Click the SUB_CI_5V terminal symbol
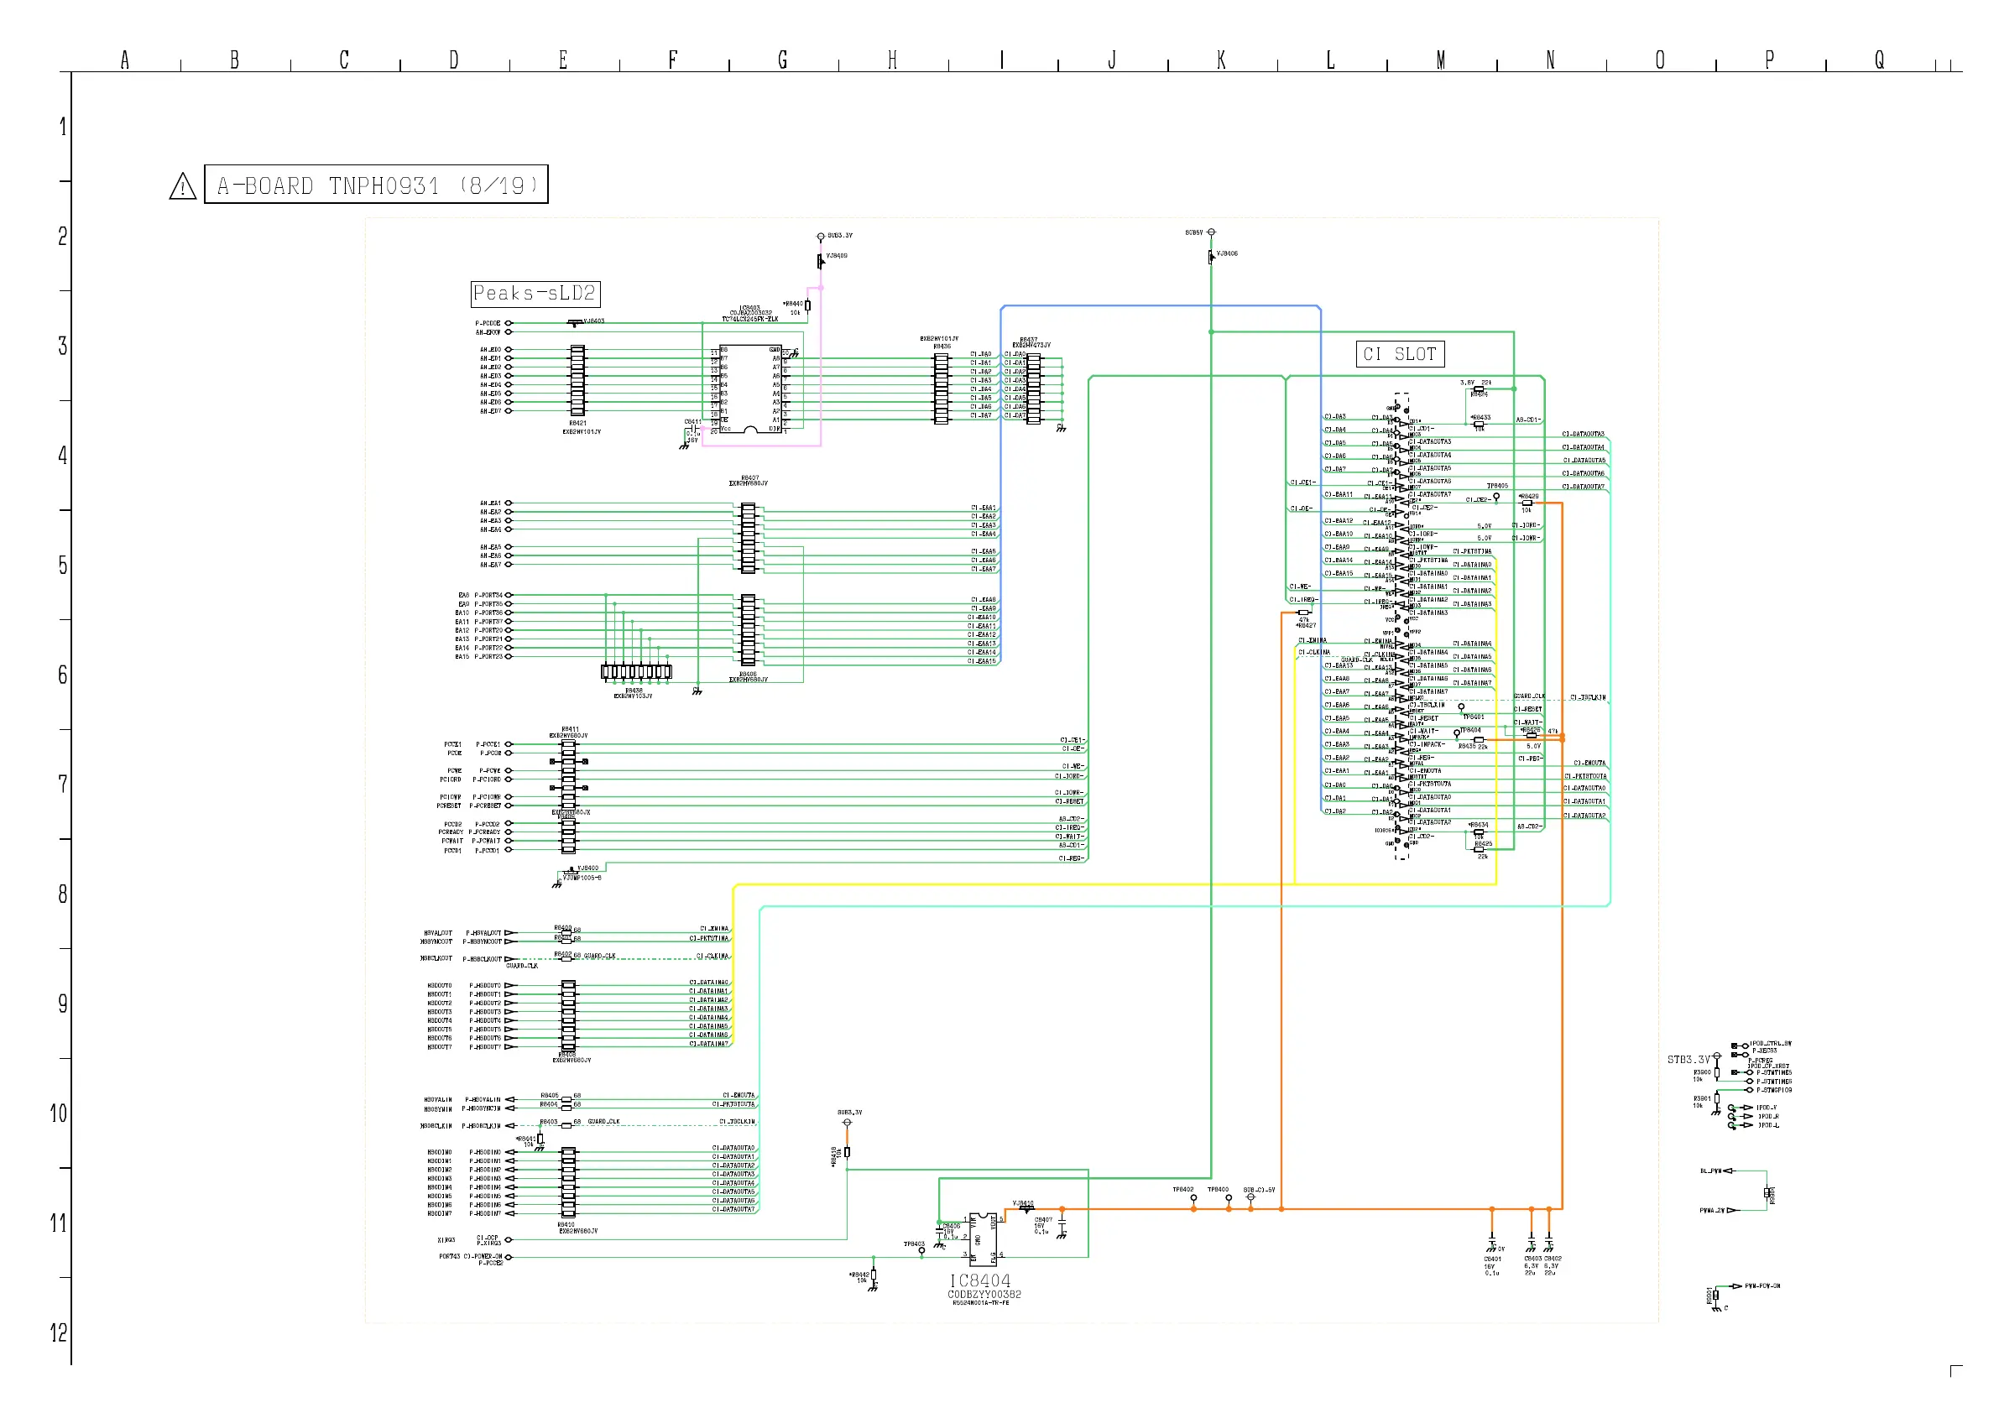The width and height of the screenshot is (1999, 1413). [x=1250, y=1198]
